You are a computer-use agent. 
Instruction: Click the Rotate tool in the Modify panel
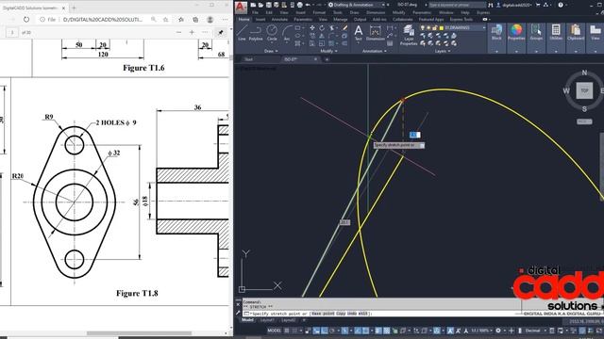pos(322,28)
